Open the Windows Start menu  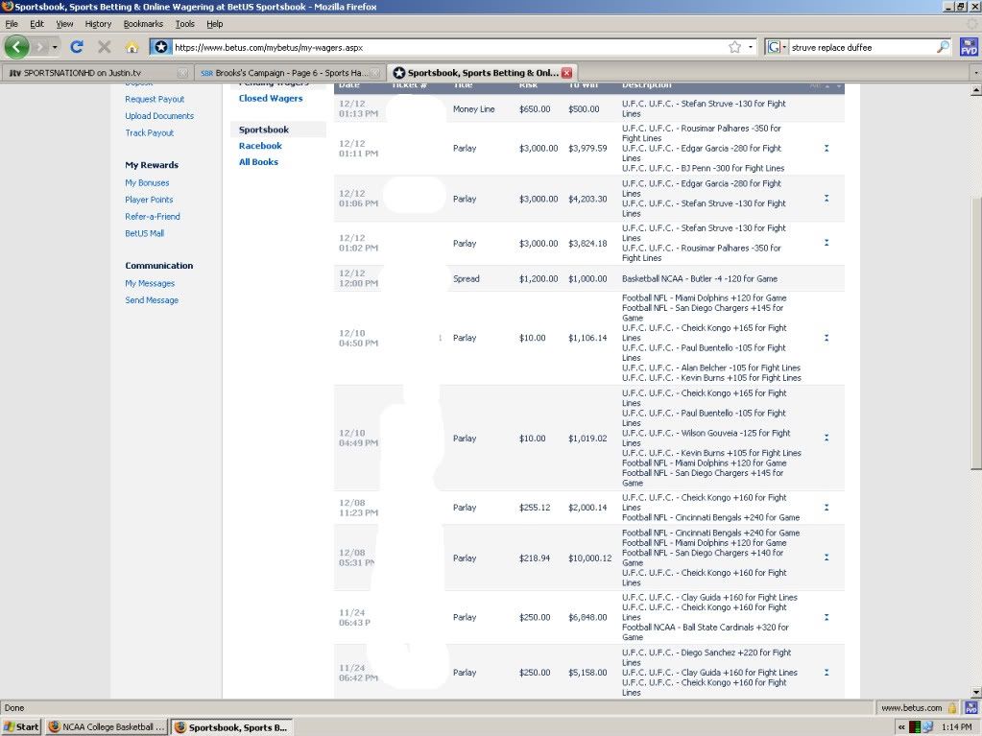coord(21,726)
